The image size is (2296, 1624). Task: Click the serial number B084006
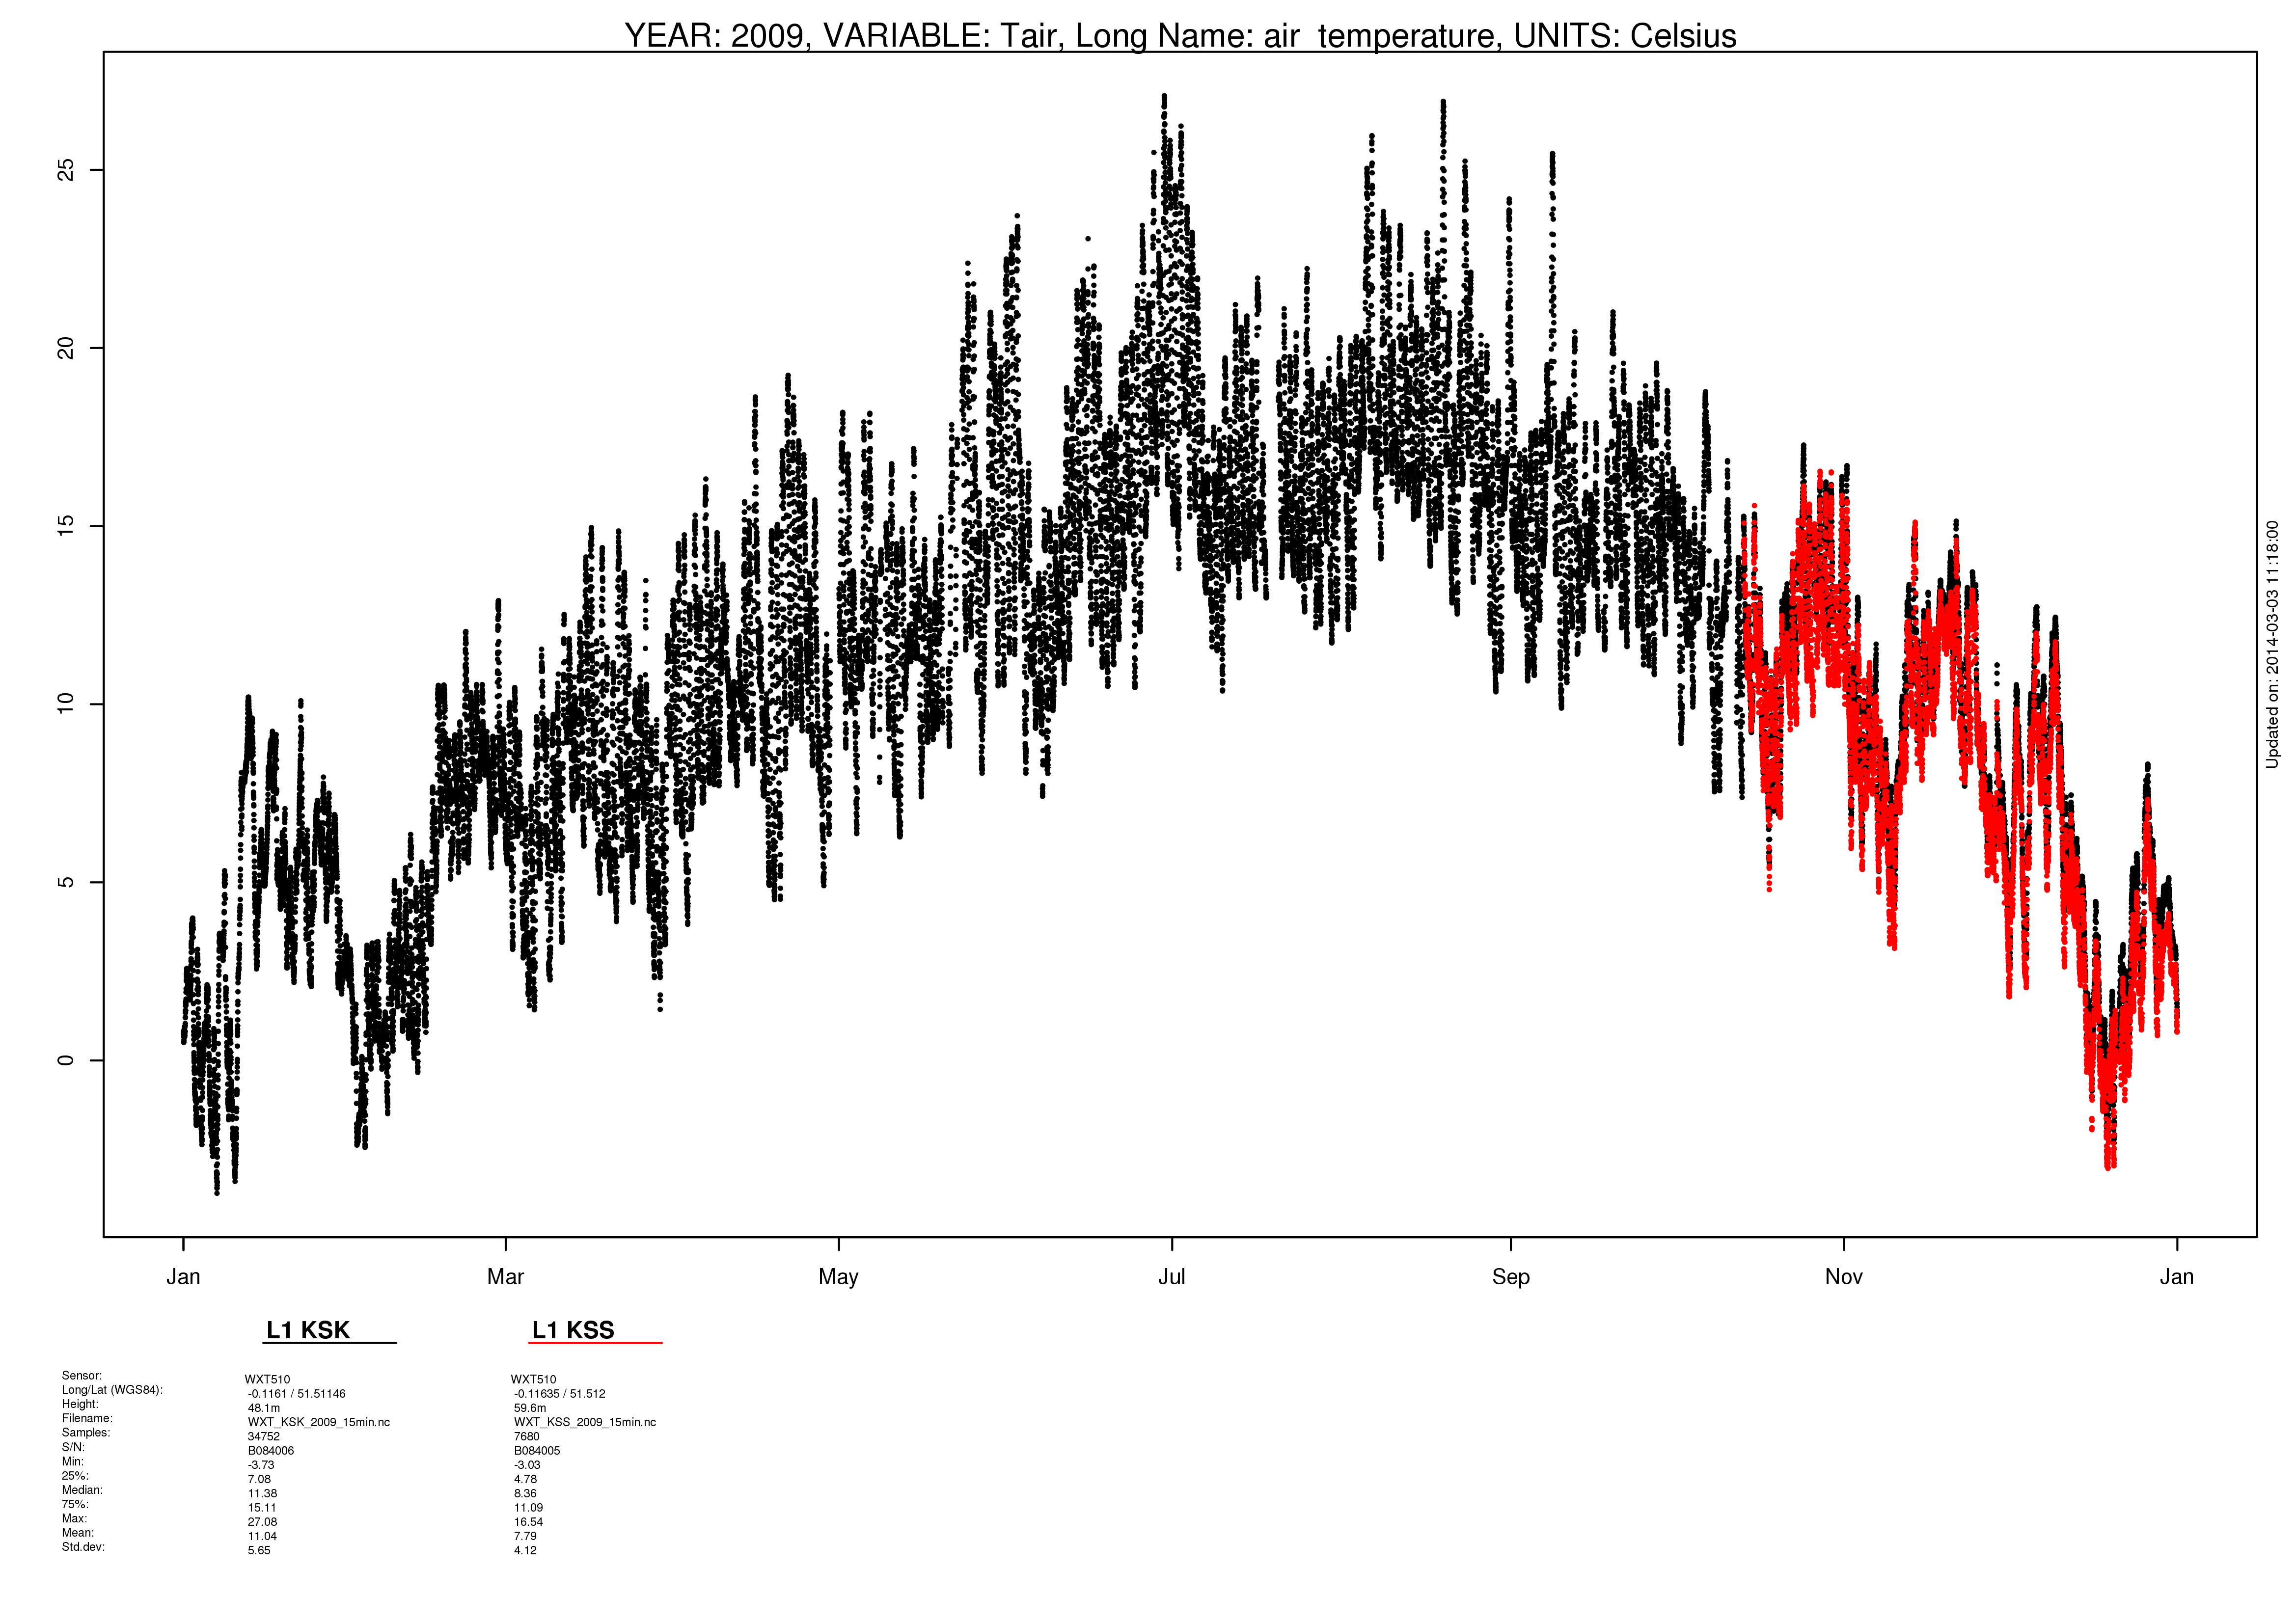(271, 1451)
